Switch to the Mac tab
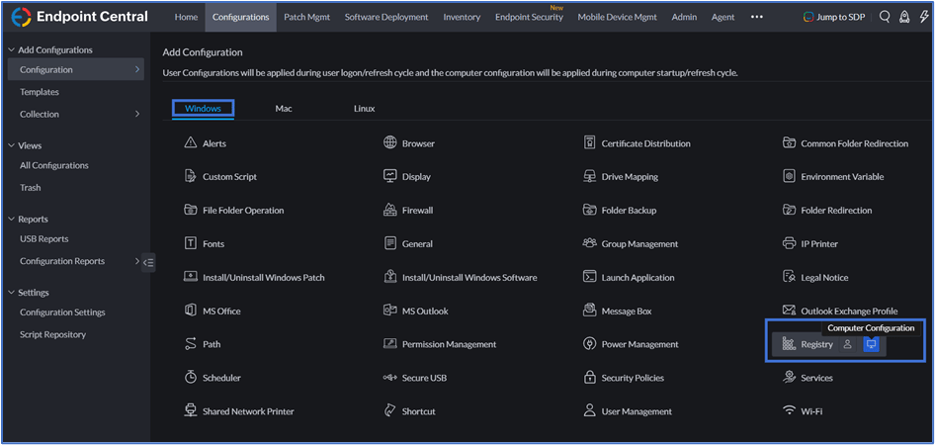 click(x=284, y=109)
